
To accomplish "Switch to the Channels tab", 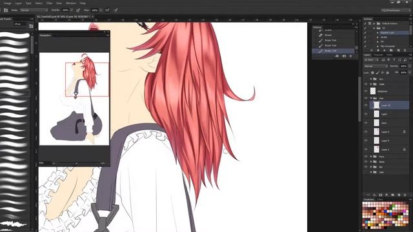I will (x=378, y=55).
